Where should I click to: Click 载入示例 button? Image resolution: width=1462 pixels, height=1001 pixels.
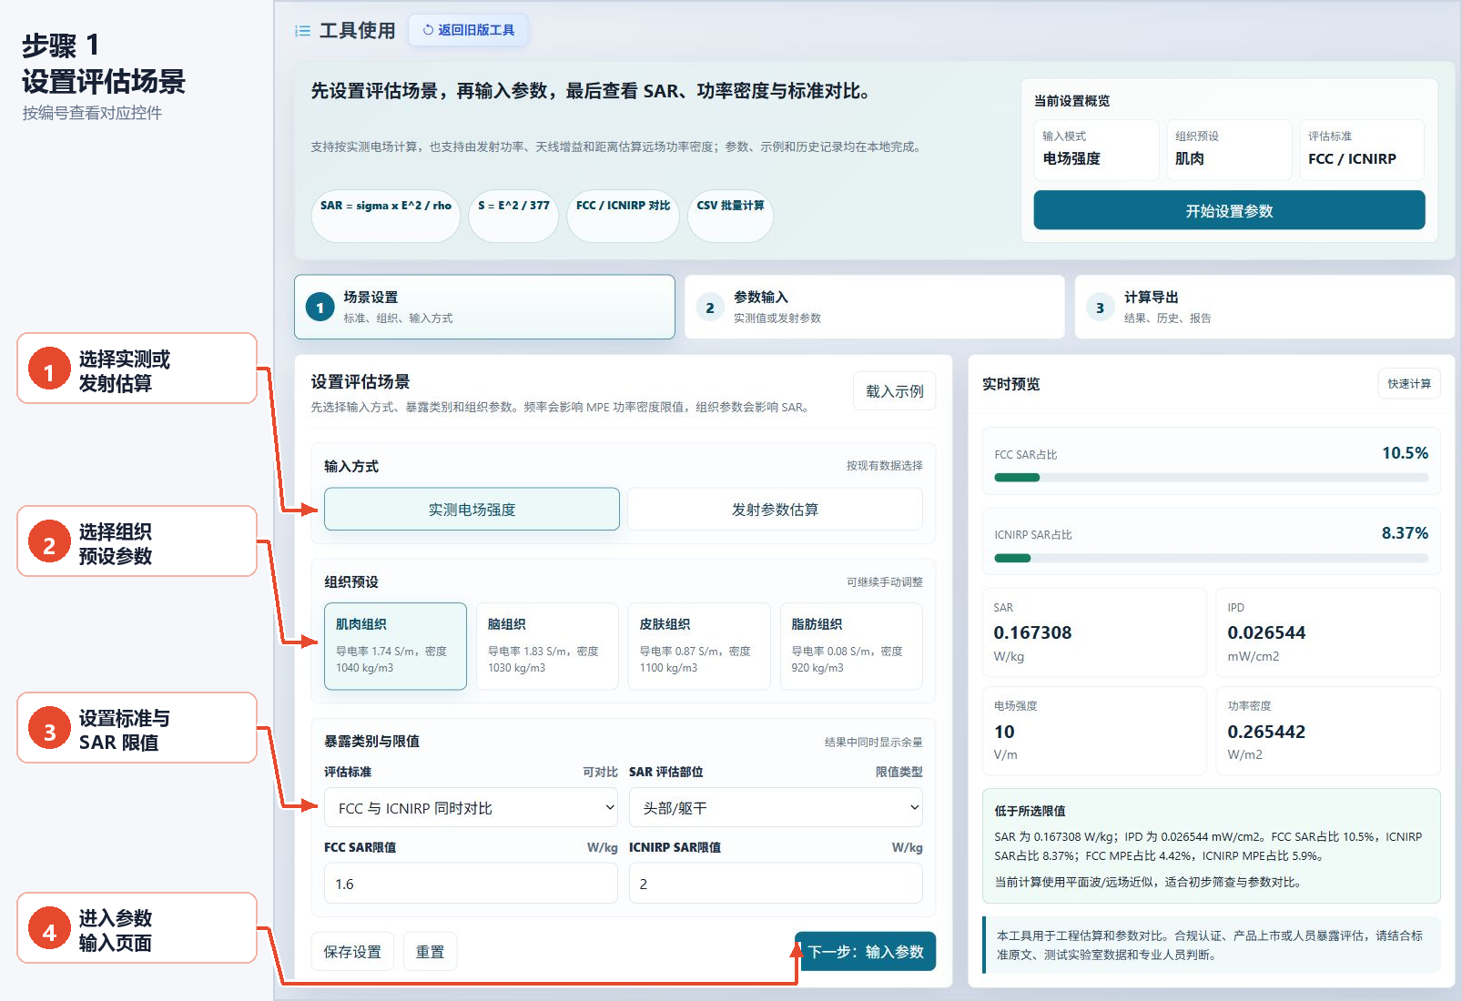(x=894, y=391)
